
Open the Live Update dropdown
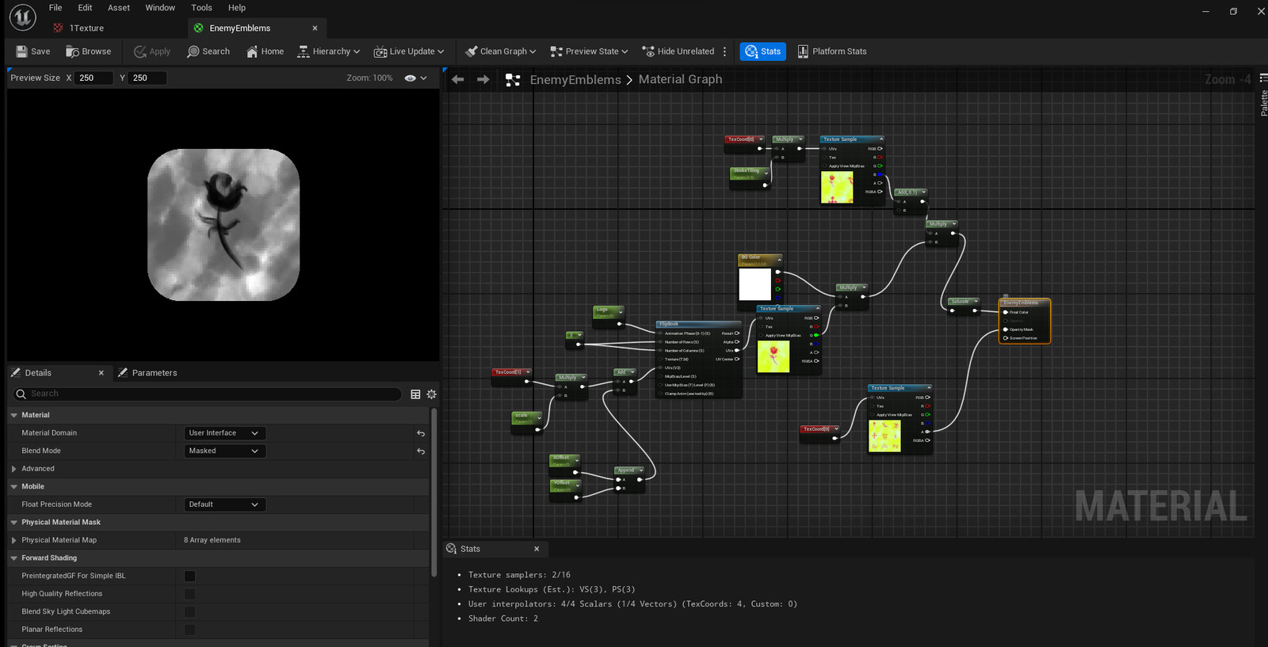coord(409,51)
